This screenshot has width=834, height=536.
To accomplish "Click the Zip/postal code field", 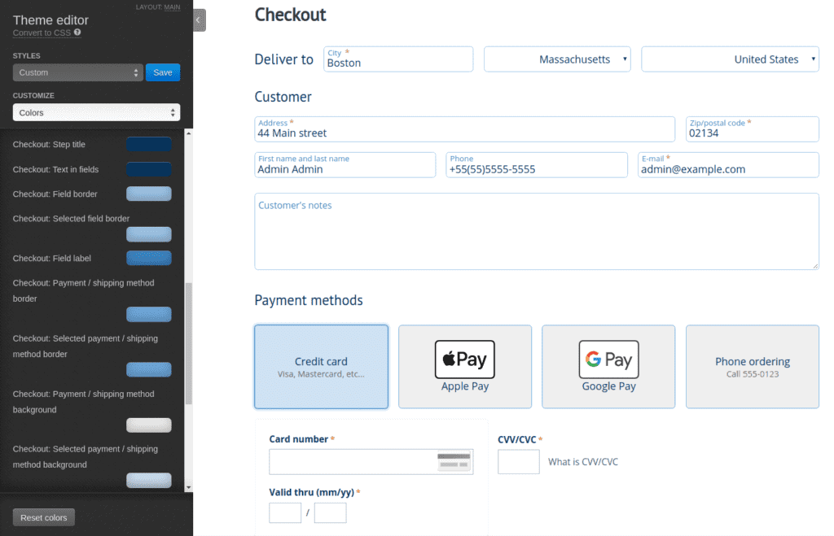I will [x=752, y=129].
